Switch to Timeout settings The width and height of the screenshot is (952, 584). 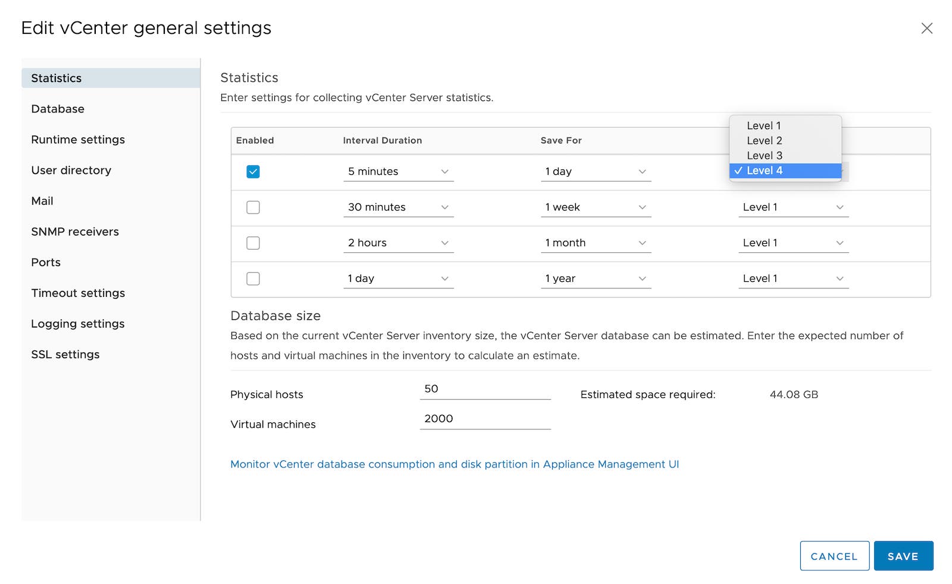coord(77,293)
